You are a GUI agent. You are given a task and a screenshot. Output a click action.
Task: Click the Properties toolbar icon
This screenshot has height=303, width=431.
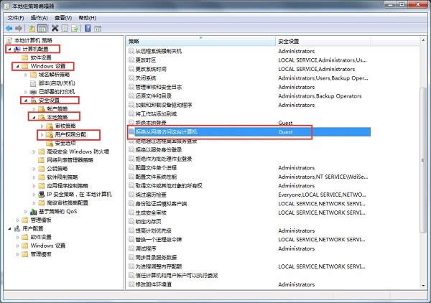[65, 28]
